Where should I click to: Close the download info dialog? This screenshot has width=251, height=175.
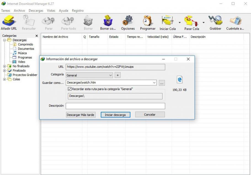click(188, 59)
